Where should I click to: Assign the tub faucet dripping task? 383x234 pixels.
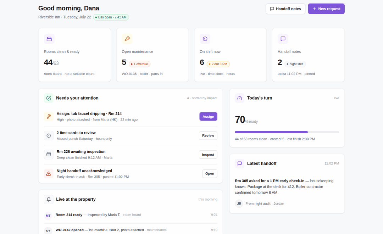(x=209, y=117)
